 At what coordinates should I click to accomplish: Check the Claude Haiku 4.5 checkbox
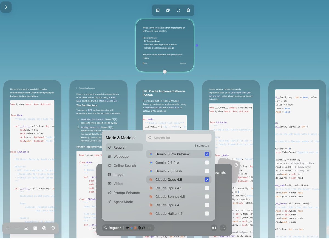pos(207,214)
